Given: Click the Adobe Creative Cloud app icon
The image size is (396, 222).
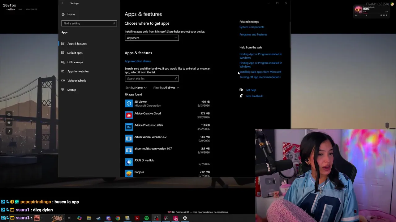Looking at the screenshot, I should (129, 115).
